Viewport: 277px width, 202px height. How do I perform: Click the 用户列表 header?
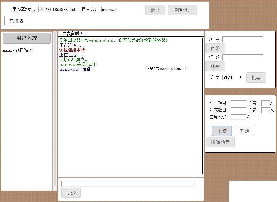pyautogui.click(x=27, y=38)
